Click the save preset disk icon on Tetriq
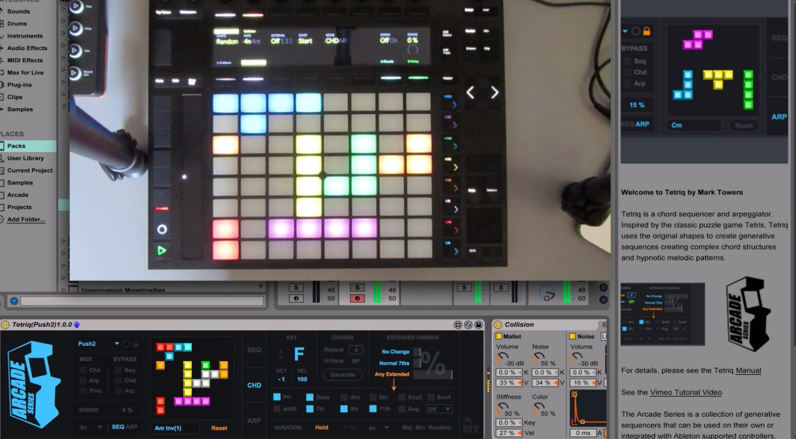 [479, 325]
